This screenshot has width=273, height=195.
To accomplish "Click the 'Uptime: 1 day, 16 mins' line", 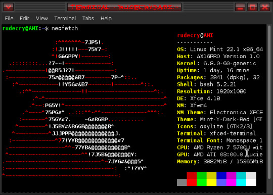I will (213, 70).
